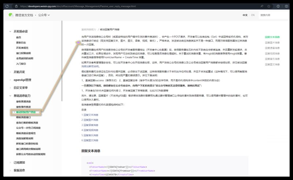Open 入门指引 in the sidebar

point(21,64)
